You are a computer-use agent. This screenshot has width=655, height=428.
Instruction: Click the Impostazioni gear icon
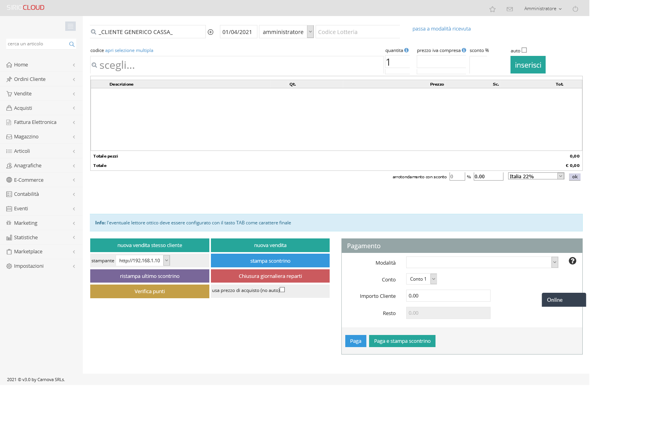[9, 266]
